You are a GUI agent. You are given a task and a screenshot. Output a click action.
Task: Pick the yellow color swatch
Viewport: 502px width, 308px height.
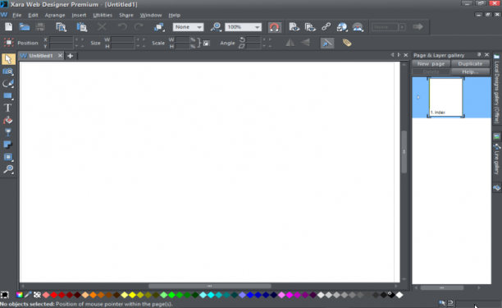[132, 295]
